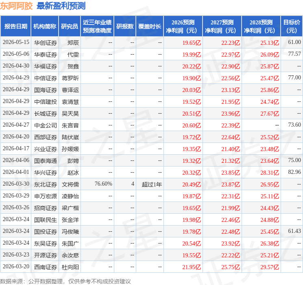Viewport: 303px width, 285px height.
Task: Select the 2026-04-27 date cell
Action: 16,125
